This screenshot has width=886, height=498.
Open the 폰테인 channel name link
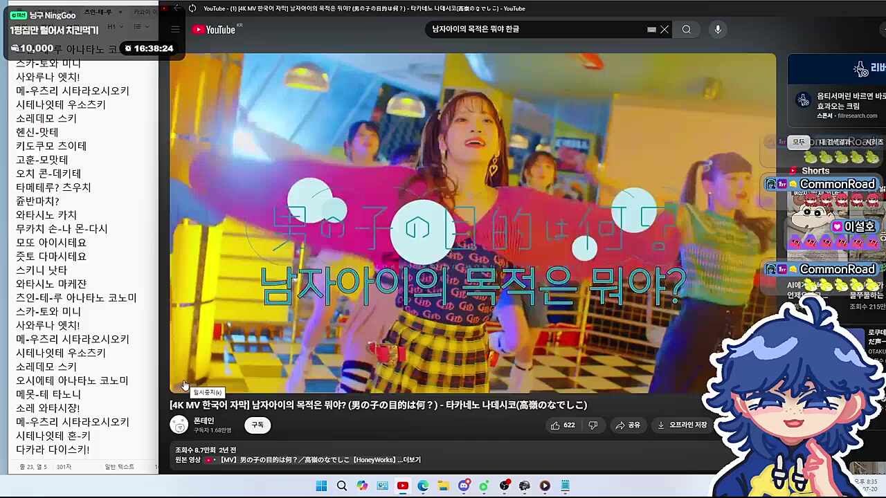[x=204, y=421]
